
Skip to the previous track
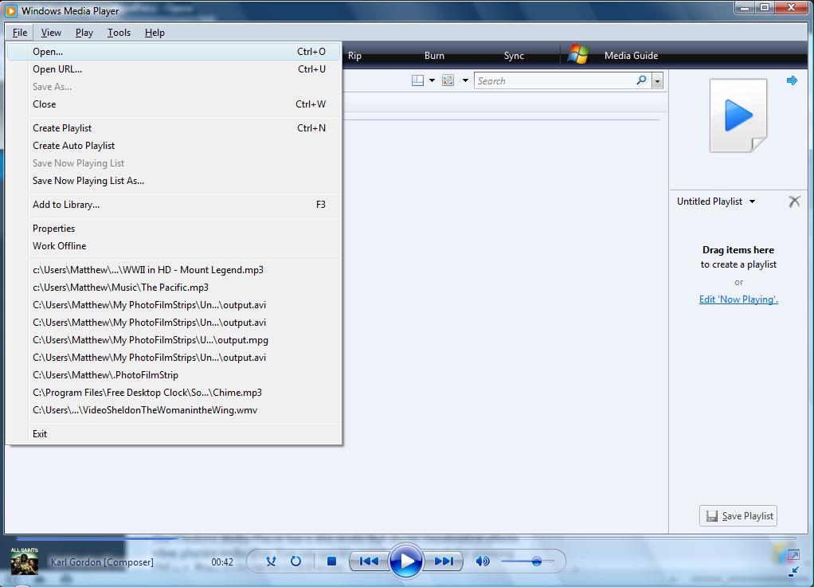369,561
